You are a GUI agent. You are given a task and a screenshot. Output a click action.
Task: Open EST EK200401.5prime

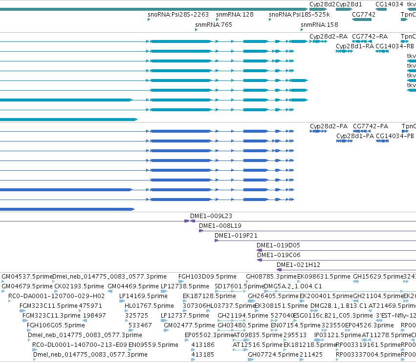point(327,296)
